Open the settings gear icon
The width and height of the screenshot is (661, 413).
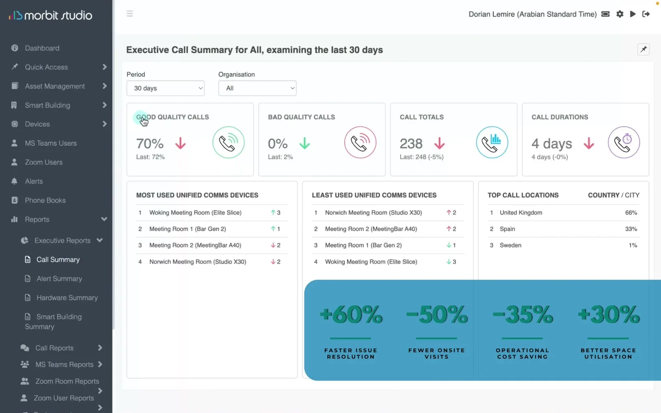620,14
